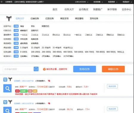Image resolution: width=134 pixels, height=113 pixels.
Task: Click the red tag badge under the first task
Action: 17,91
